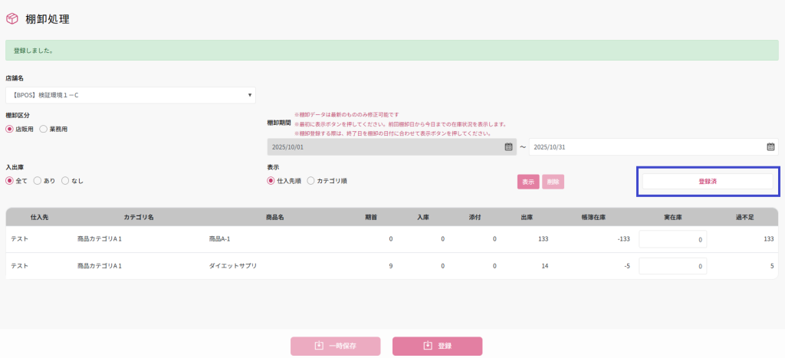This screenshot has height=358, width=785.
Task: Select the 業務用 radio button
Action: 44,130
